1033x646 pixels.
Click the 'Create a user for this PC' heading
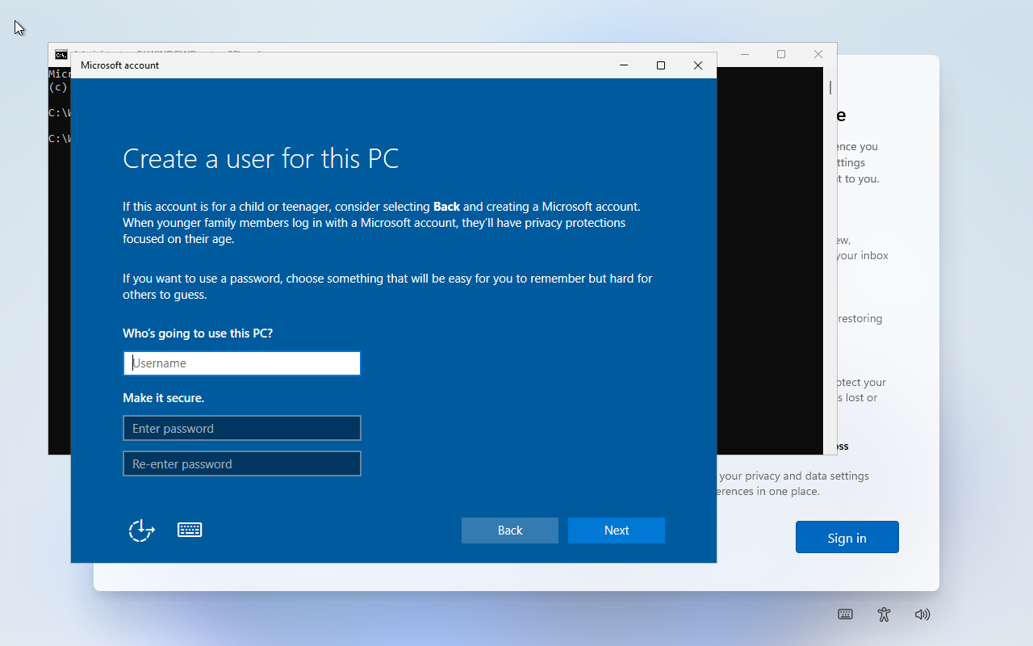[261, 158]
